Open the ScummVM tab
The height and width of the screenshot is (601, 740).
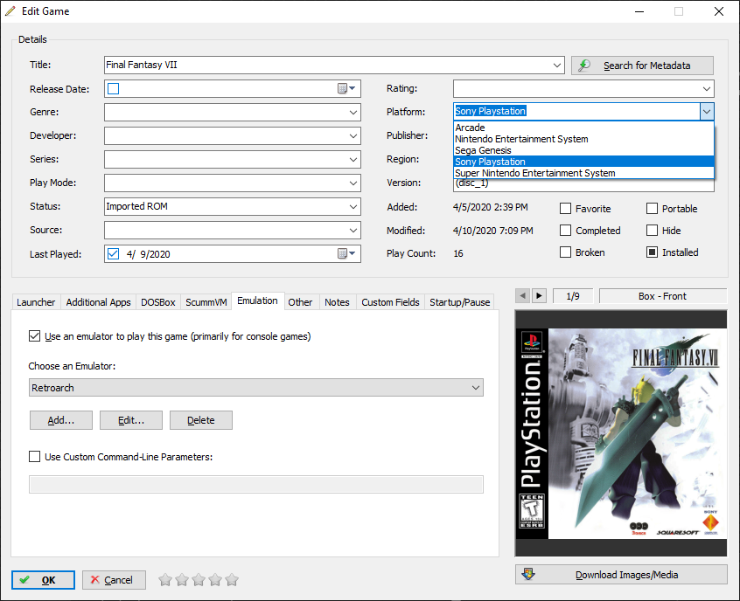[206, 302]
